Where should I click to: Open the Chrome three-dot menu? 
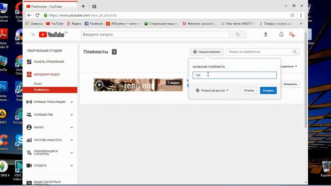click(x=301, y=15)
